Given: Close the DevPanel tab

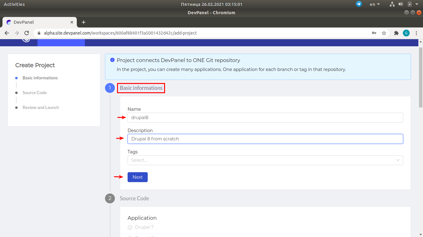Looking at the screenshot, I should [72, 22].
